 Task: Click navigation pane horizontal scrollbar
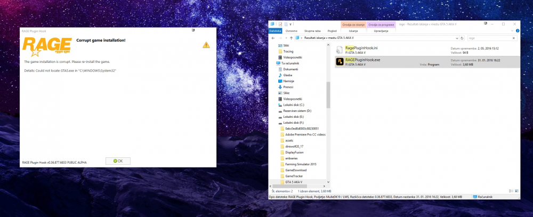289,187
